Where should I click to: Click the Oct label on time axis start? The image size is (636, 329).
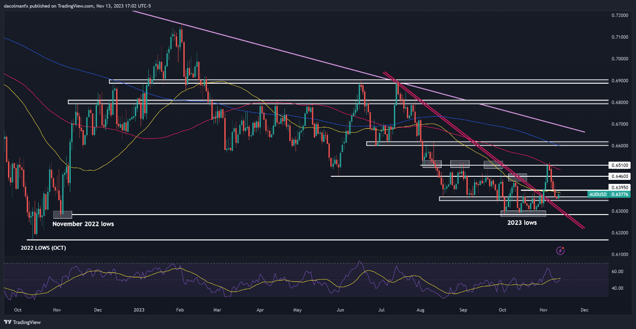point(18,310)
